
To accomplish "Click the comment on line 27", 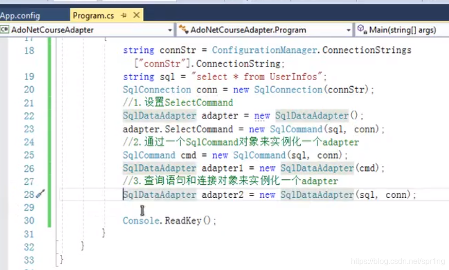I will click(230, 181).
